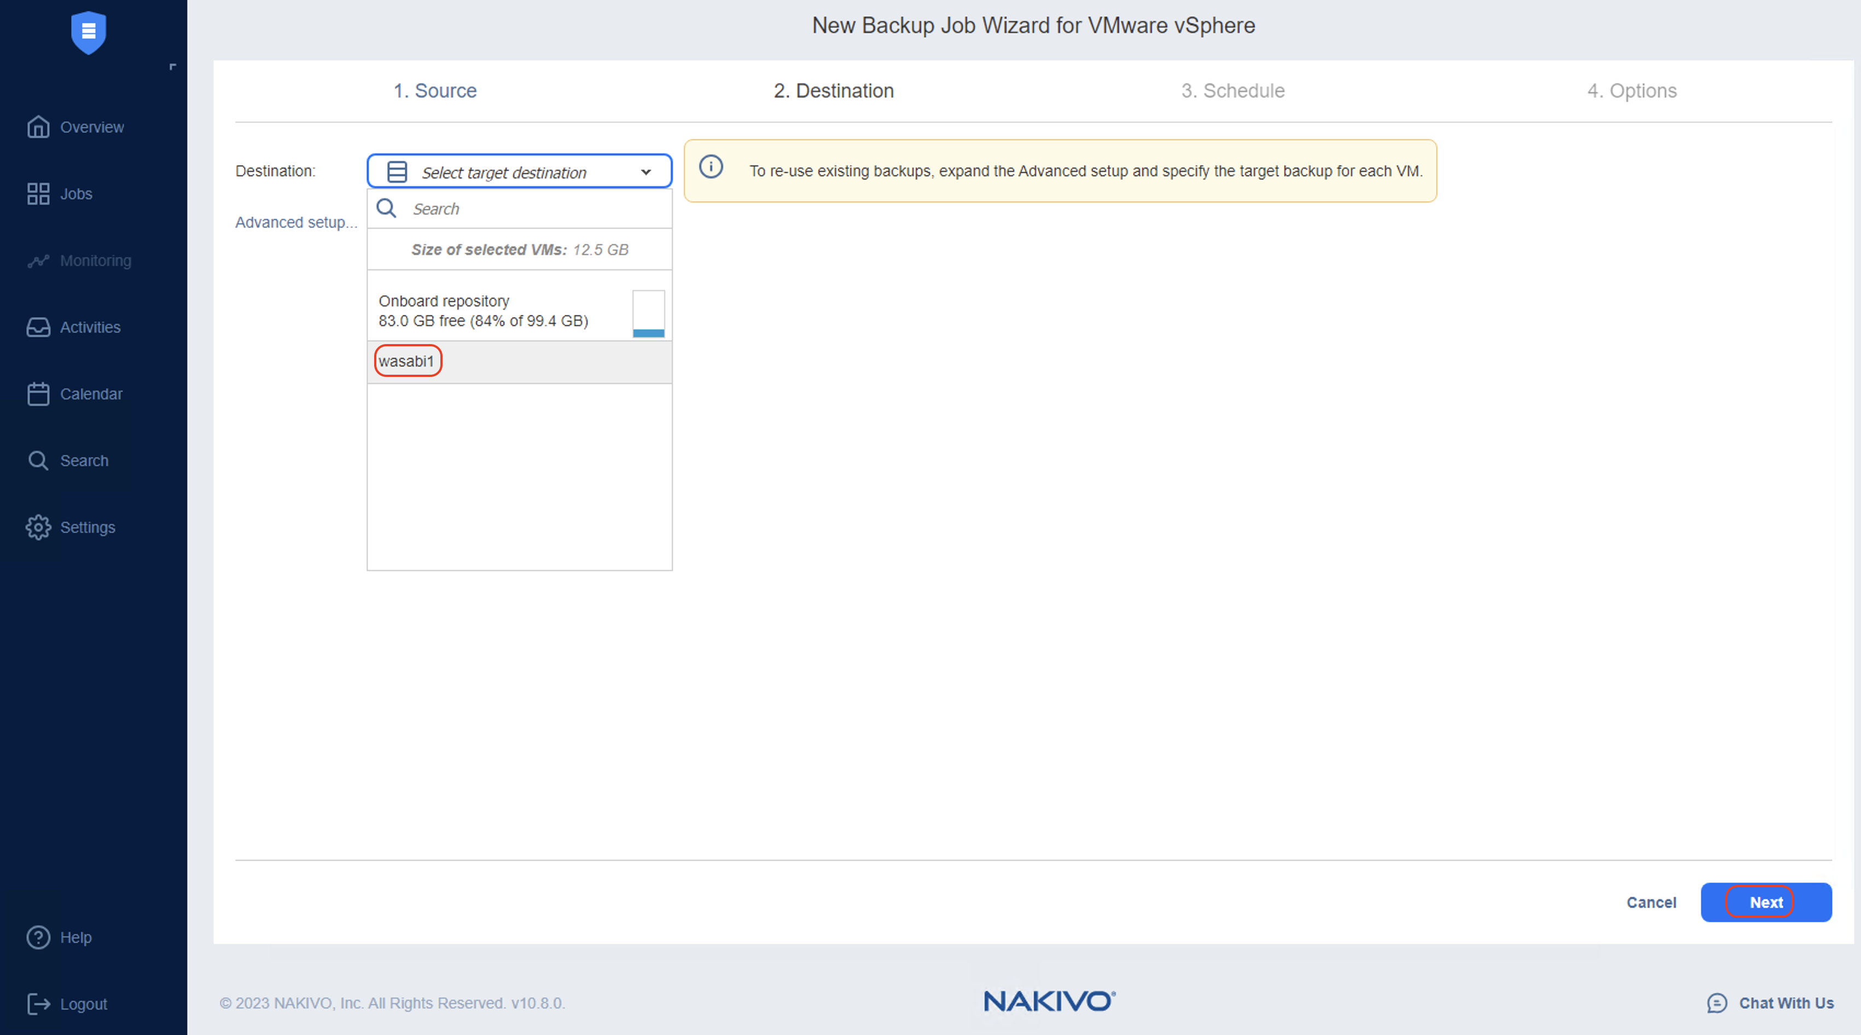The image size is (1861, 1035).
Task: Open Jobs via its grid icon
Action: (x=38, y=194)
